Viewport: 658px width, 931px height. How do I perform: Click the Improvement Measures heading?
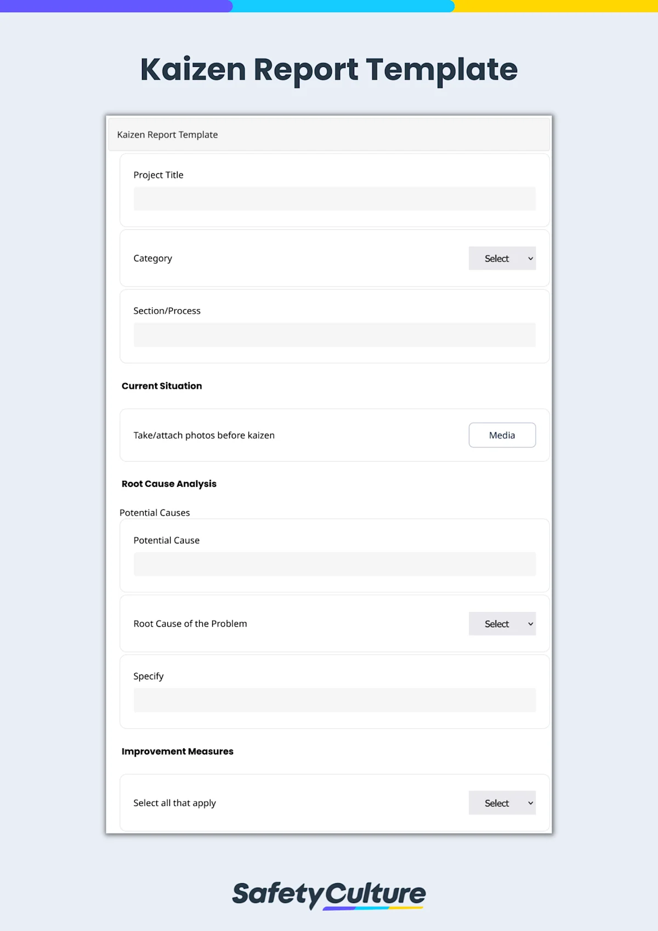tap(178, 751)
